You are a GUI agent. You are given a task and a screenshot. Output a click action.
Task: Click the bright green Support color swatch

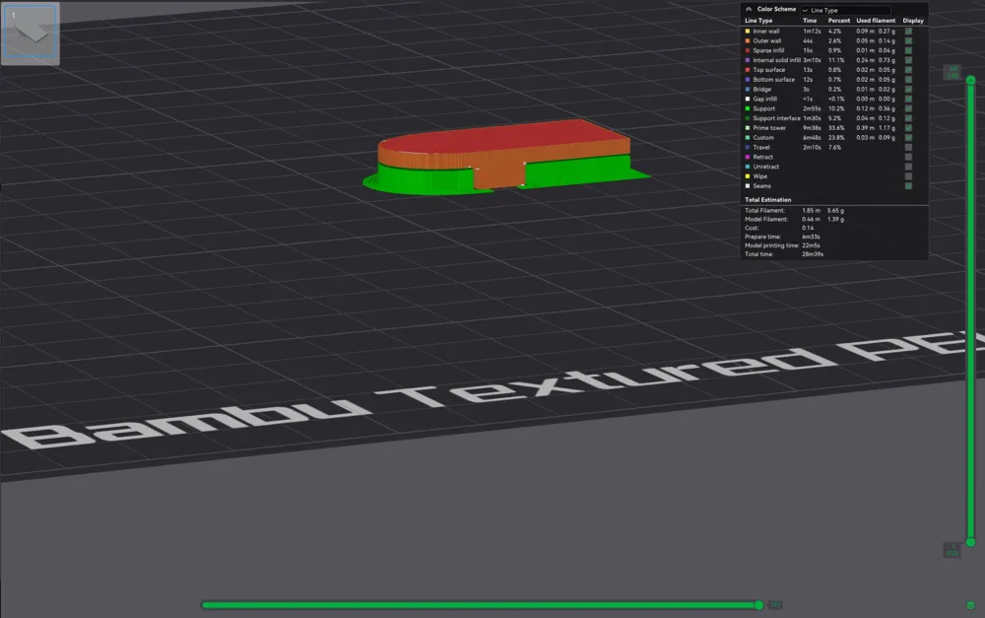(748, 108)
